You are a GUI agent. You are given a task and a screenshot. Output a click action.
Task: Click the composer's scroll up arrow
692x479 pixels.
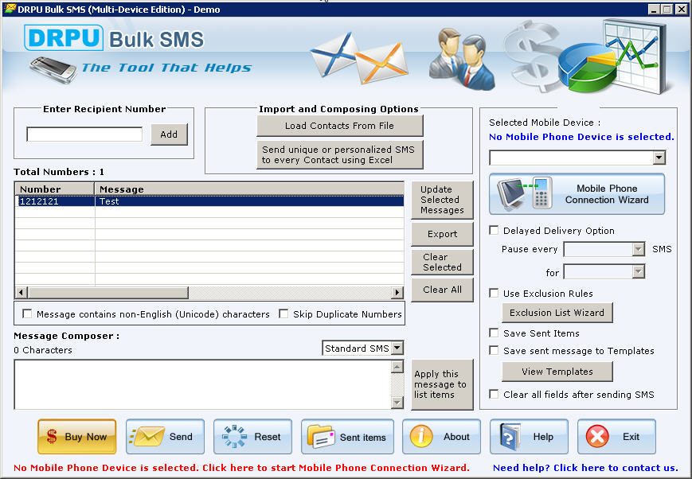397,367
